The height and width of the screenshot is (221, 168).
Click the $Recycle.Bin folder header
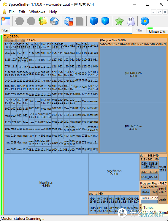(112, 40)
